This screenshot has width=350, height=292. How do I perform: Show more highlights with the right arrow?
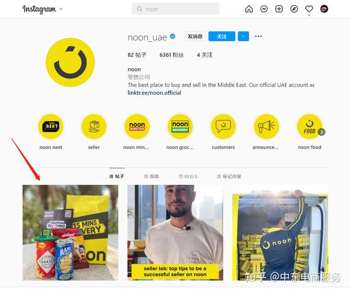(x=321, y=132)
